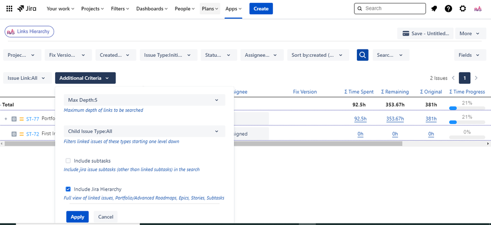Open the Assignee filter dropdown
The width and height of the screenshot is (491, 225).
click(x=262, y=55)
